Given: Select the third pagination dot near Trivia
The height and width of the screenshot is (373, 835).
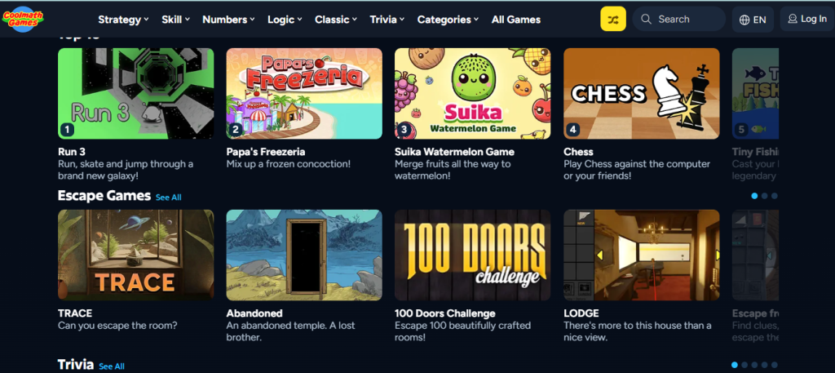Looking at the screenshot, I should pyautogui.click(x=754, y=365).
